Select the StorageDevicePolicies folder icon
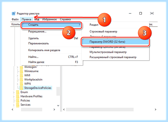The width and height of the screenshot is (168, 122). coord(22,88)
